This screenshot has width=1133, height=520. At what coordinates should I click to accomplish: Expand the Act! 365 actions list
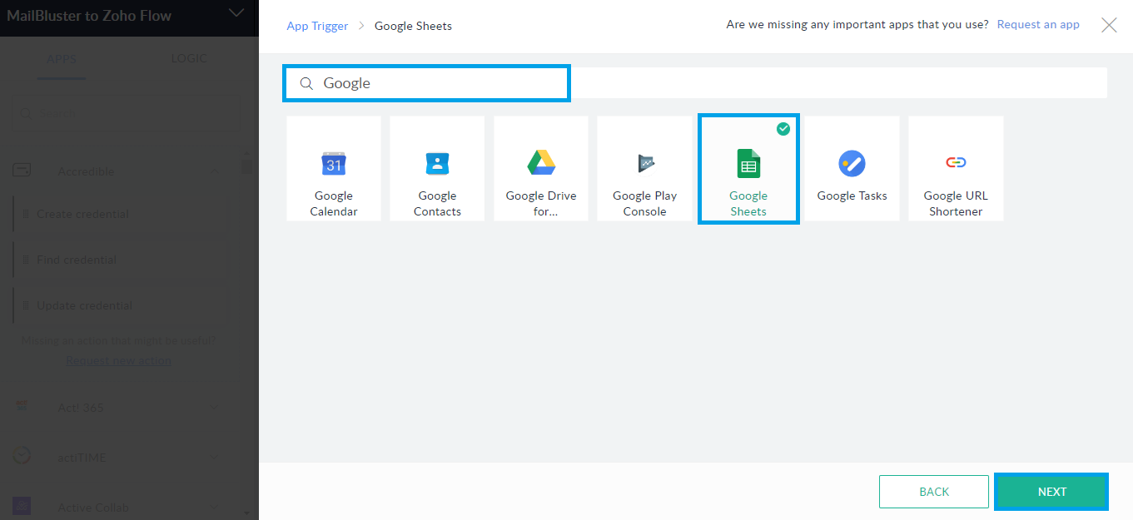coord(215,408)
